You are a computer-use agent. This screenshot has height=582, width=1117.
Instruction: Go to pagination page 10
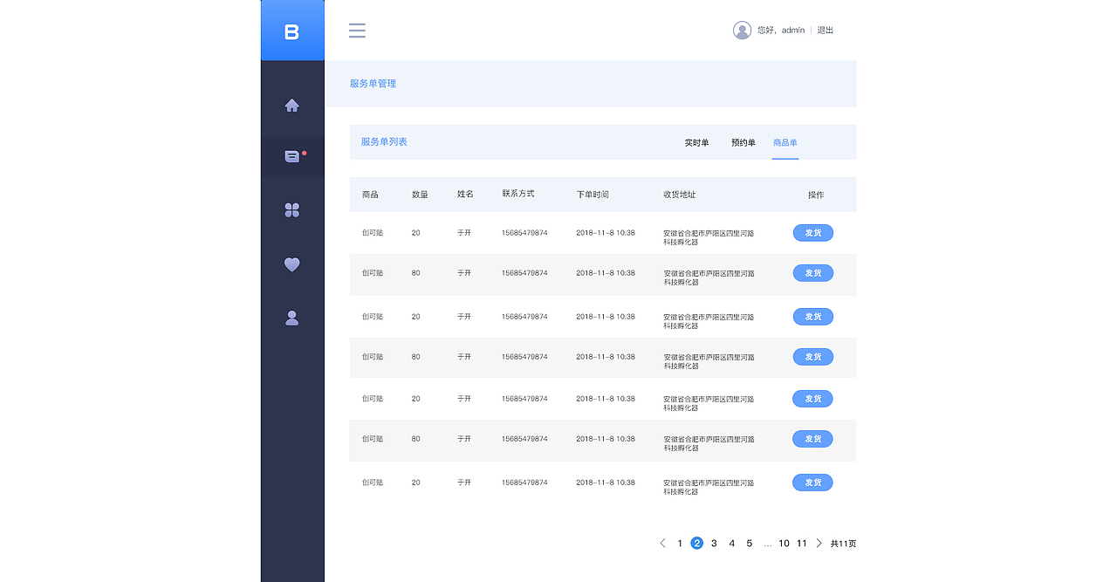tap(784, 544)
